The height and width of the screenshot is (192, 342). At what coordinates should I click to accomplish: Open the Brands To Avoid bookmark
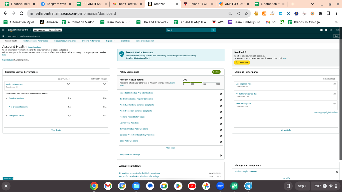tap(305, 22)
